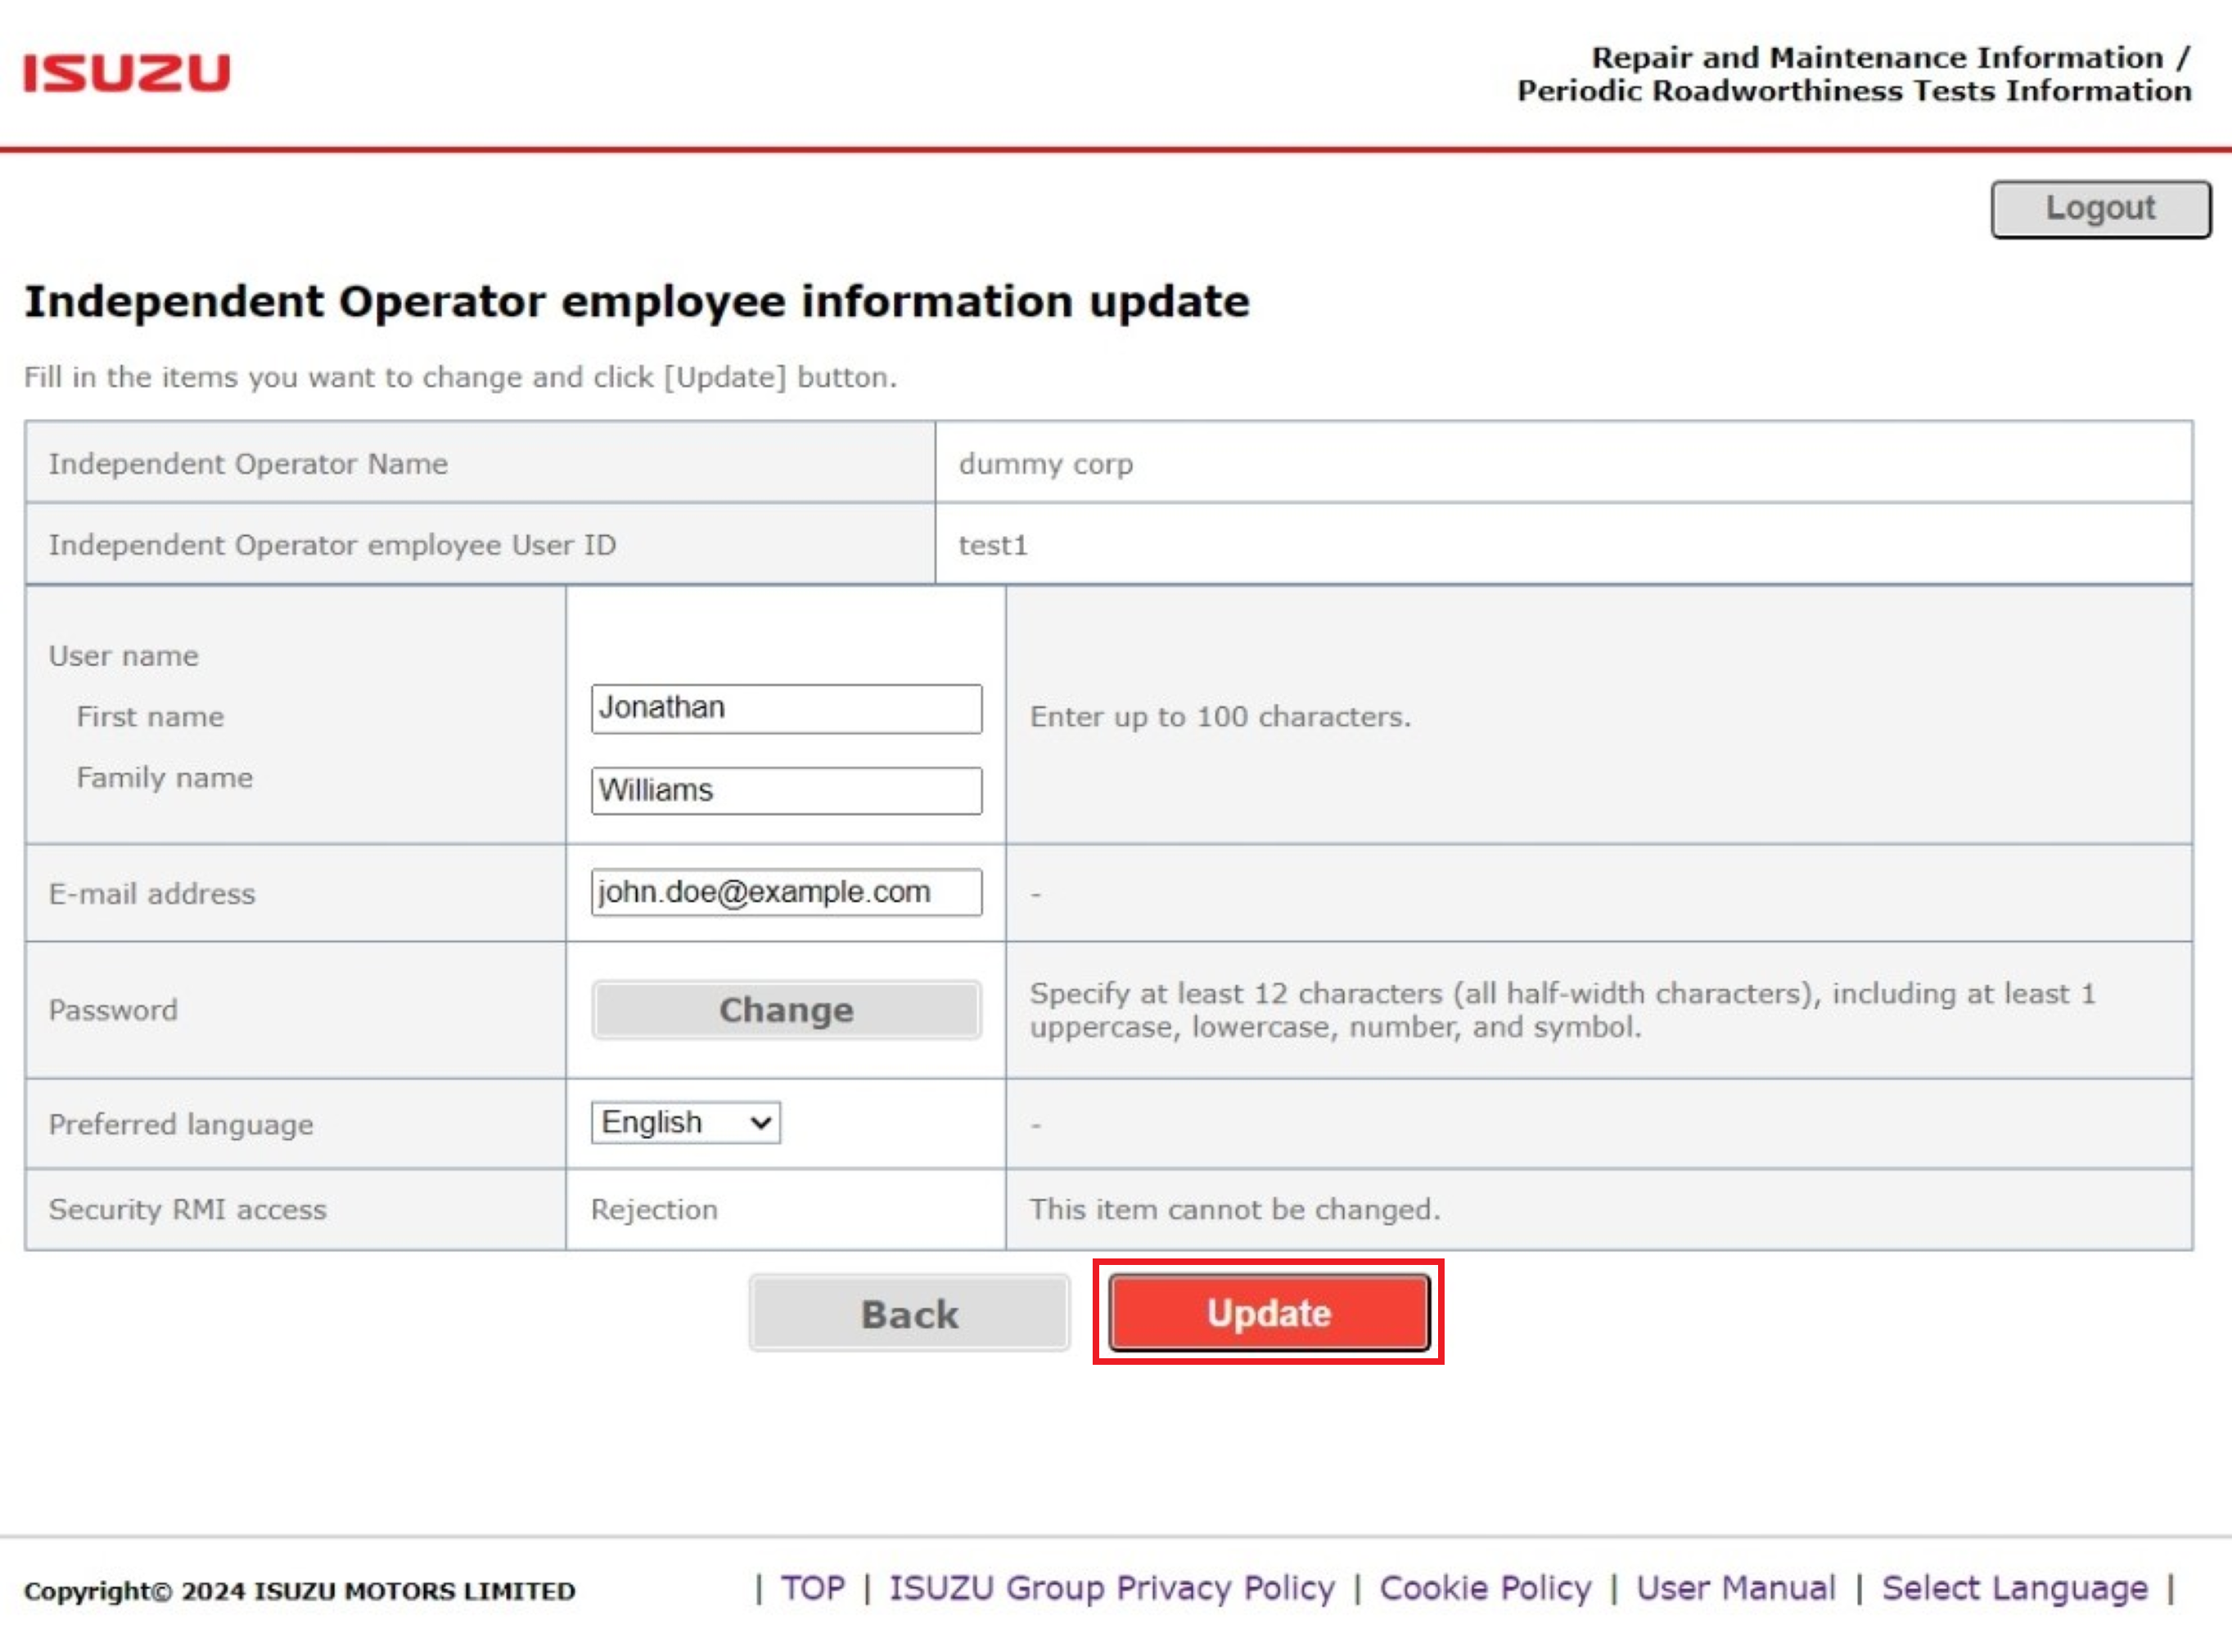Click the Update button
Viewport: 2232px width, 1652px height.
[1269, 1313]
